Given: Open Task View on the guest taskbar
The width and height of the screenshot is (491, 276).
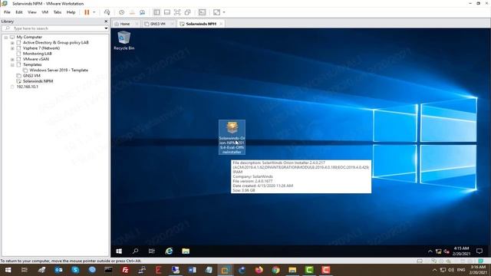Looking at the screenshot, I should coord(152,251).
